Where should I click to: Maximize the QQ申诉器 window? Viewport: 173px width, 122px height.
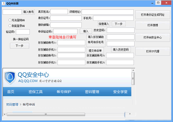coord(158,3)
